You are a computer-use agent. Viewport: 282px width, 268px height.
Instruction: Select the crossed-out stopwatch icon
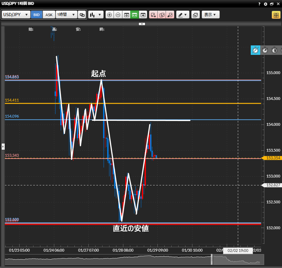[256, 50]
